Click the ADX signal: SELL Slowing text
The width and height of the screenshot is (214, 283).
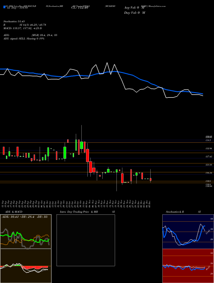24,39
